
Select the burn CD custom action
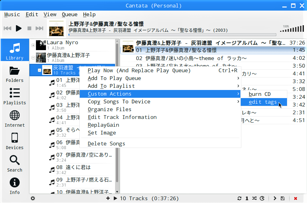[x=264, y=94]
